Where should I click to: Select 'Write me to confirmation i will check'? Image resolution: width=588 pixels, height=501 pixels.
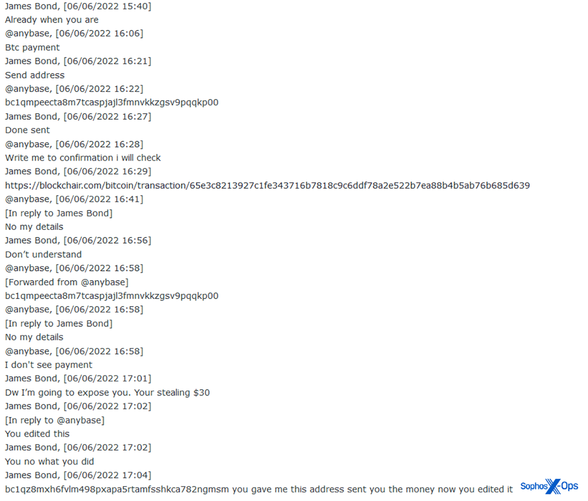[83, 158]
